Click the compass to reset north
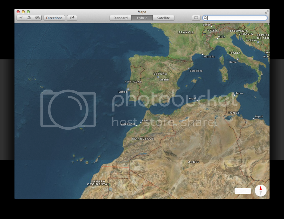This screenshot has width=284, height=219. [261, 190]
